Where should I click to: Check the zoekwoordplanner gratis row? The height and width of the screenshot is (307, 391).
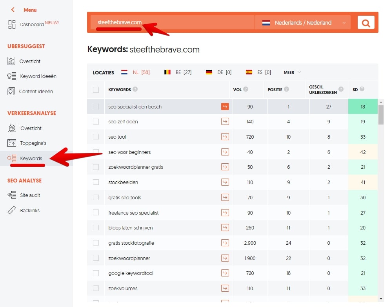[96, 167]
